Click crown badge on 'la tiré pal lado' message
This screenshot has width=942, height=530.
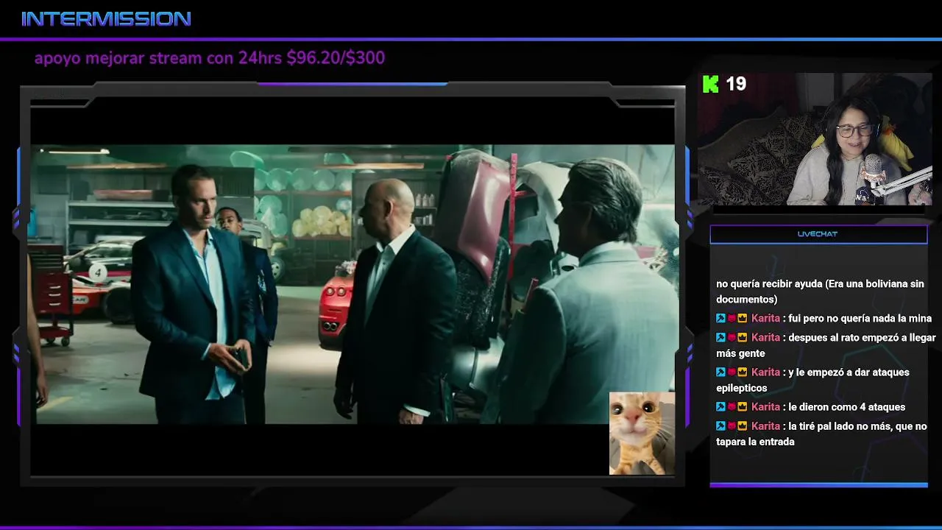[x=743, y=426]
